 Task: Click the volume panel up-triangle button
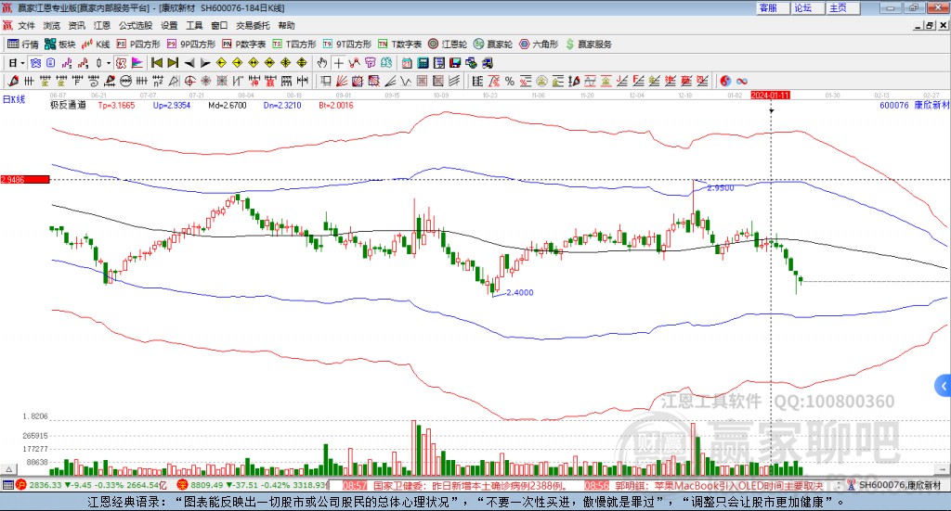8,469
